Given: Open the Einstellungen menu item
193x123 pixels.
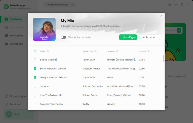Looking at the screenshot, I should 18,96.
